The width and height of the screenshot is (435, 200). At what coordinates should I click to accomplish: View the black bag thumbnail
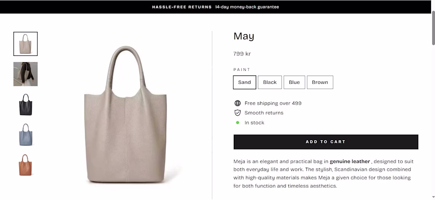pos(26,104)
